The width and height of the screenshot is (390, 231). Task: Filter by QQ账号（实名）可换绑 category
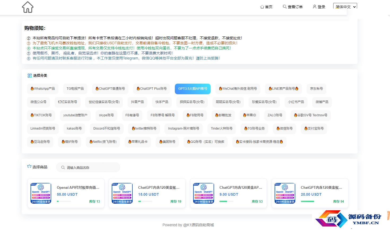(206, 142)
